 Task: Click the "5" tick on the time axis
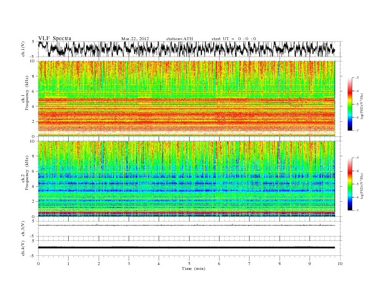click(x=189, y=264)
